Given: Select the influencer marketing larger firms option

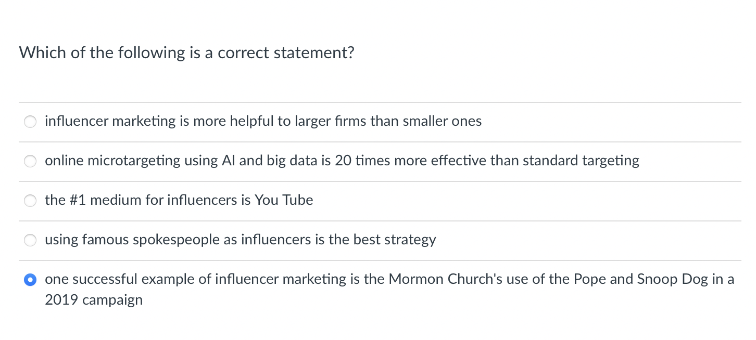Looking at the screenshot, I should 30,122.
